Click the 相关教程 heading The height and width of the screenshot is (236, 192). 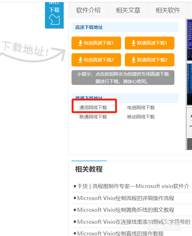(x=89, y=169)
